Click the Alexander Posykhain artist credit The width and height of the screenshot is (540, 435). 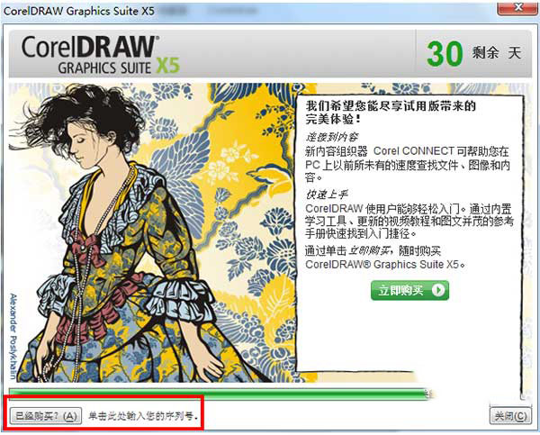coord(13,336)
